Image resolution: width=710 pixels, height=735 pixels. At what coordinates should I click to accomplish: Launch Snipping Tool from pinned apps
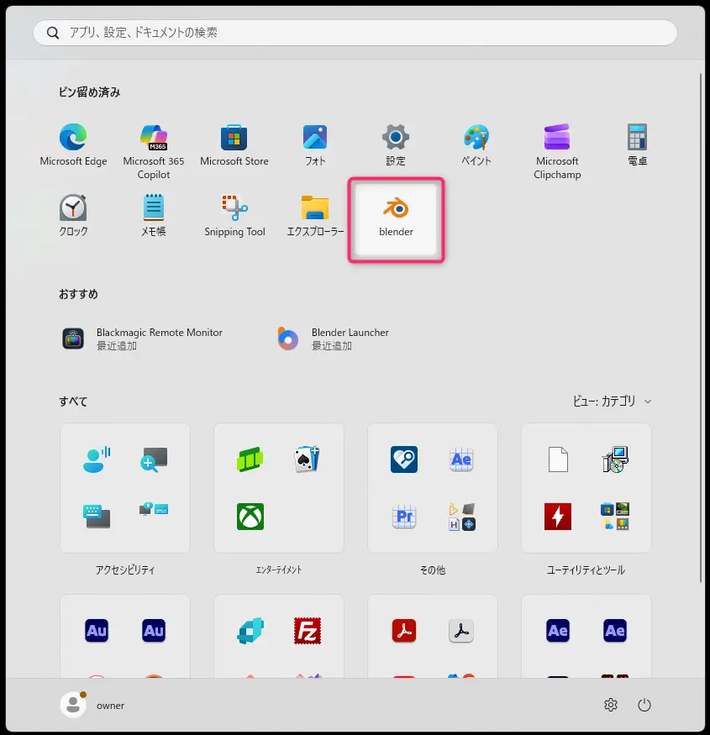(234, 215)
